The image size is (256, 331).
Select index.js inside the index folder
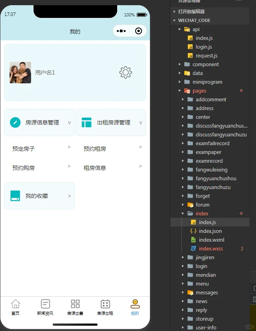pyautogui.click(x=210, y=222)
